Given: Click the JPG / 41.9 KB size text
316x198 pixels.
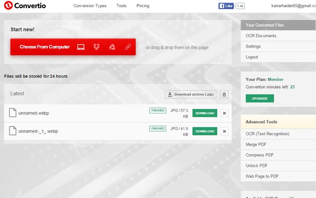Looking at the screenshot, I should click(x=179, y=131).
